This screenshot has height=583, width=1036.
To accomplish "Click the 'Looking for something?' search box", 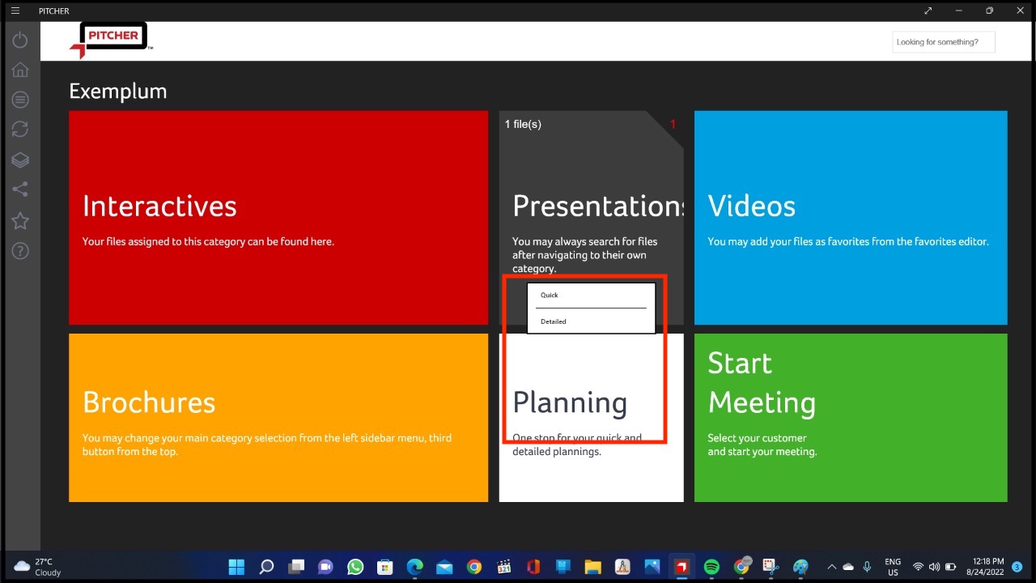I will pyautogui.click(x=943, y=42).
